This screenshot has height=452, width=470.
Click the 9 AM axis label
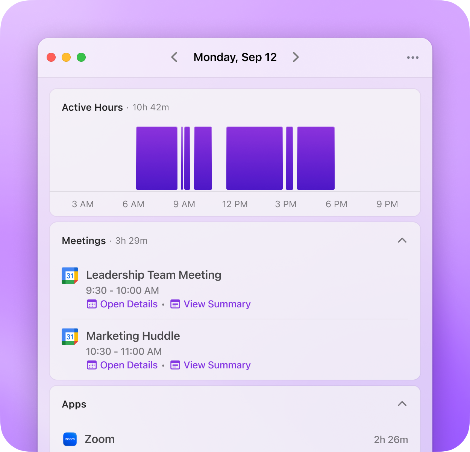(184, 204)
